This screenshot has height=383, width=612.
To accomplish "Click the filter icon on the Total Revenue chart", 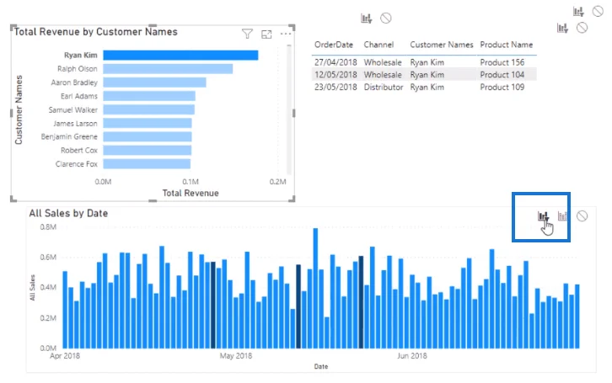I will coord(247,34).
